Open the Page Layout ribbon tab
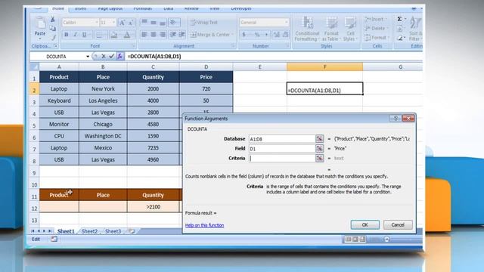This screenshot has width=484, height=272. pyautogui.click(x=110, y=8)
